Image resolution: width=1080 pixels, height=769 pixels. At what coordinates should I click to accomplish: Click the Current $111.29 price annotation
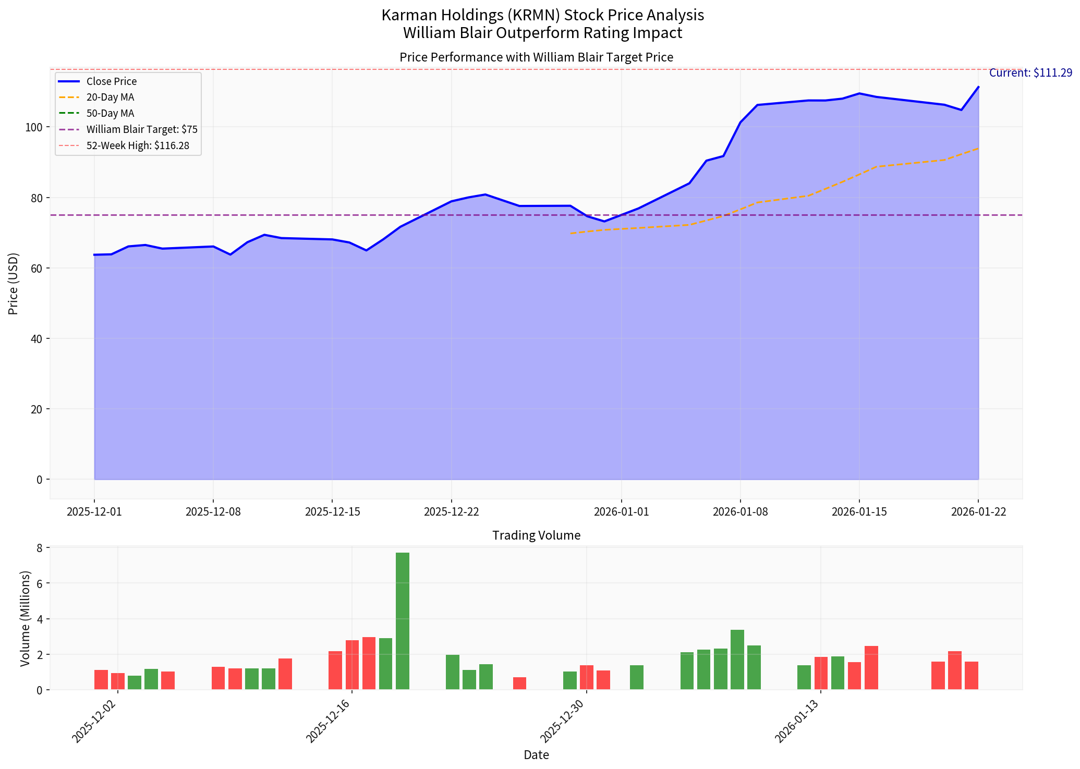click(x=1030, y=73)
